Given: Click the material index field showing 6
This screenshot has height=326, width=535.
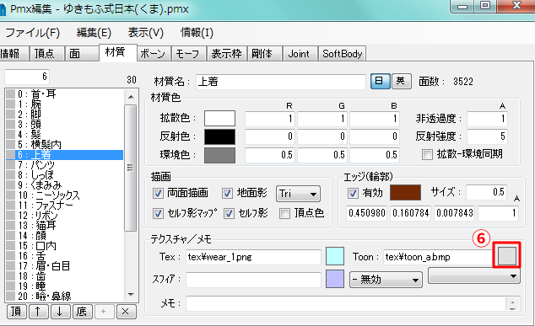Looking at the screenshot, I should coord(27,77).
